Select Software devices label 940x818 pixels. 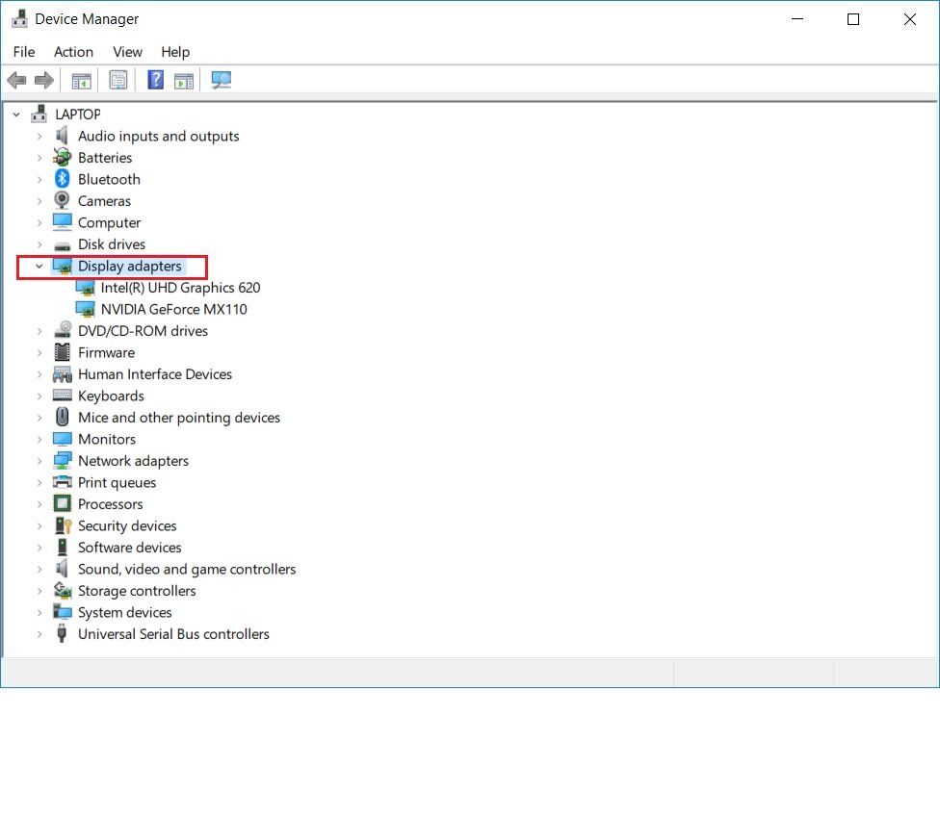129,548
